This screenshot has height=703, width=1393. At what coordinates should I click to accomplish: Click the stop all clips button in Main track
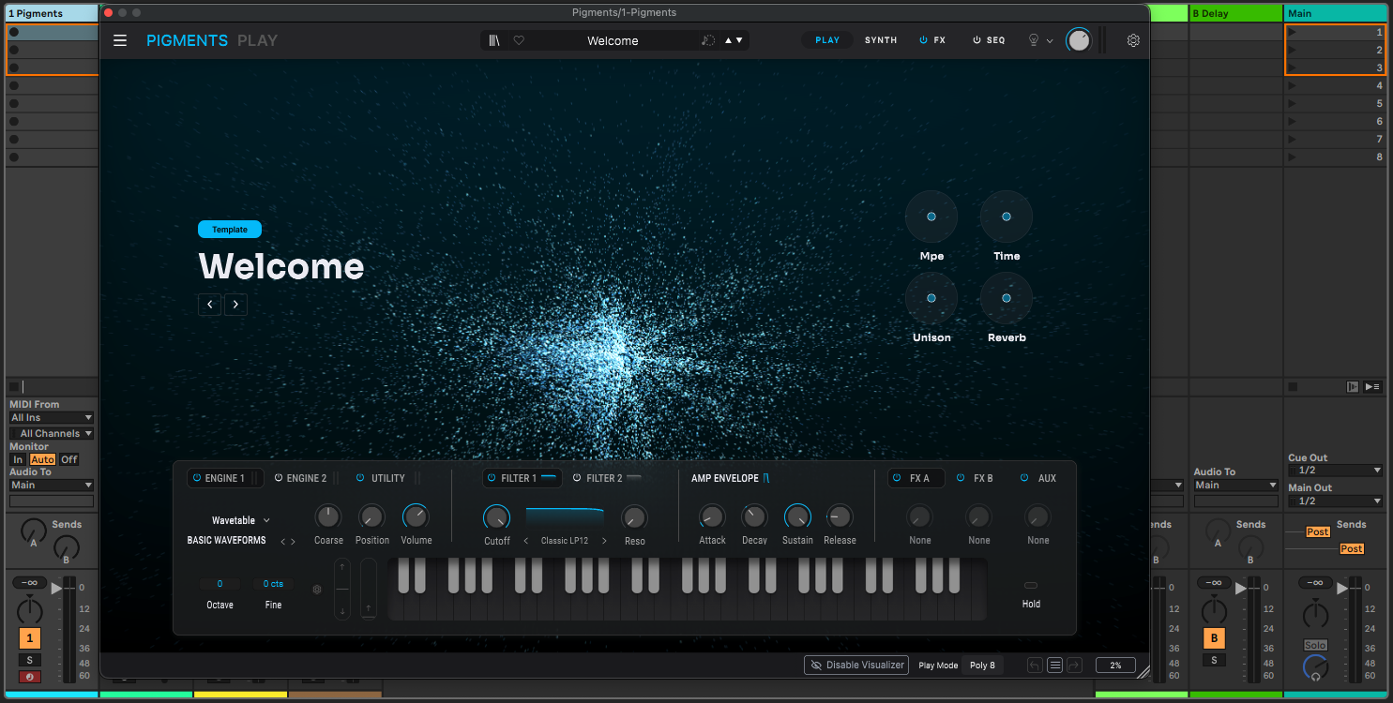(x=1293, y=386)
